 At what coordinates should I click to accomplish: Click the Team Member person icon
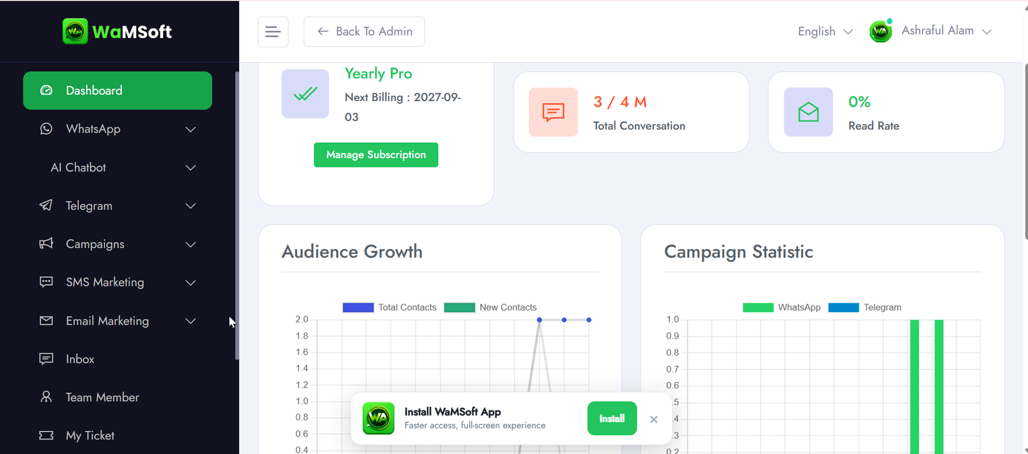click(x=46, y=397)
